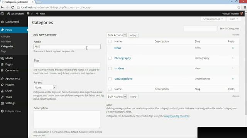Select Categories submenu item
Viewport: 247px width, 138px height.
click(7, 46)
